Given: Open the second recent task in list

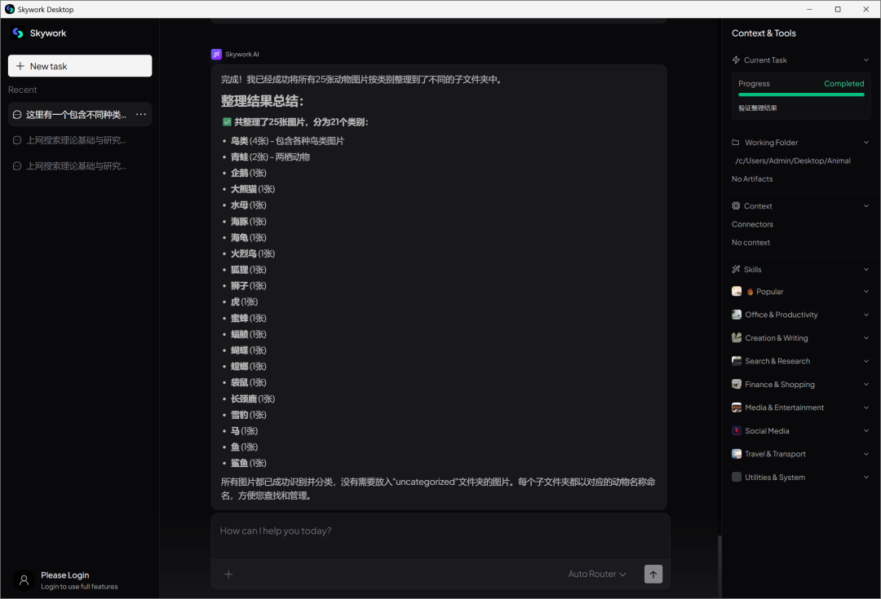Looking at the screenshot, I should tap(76, 140).
